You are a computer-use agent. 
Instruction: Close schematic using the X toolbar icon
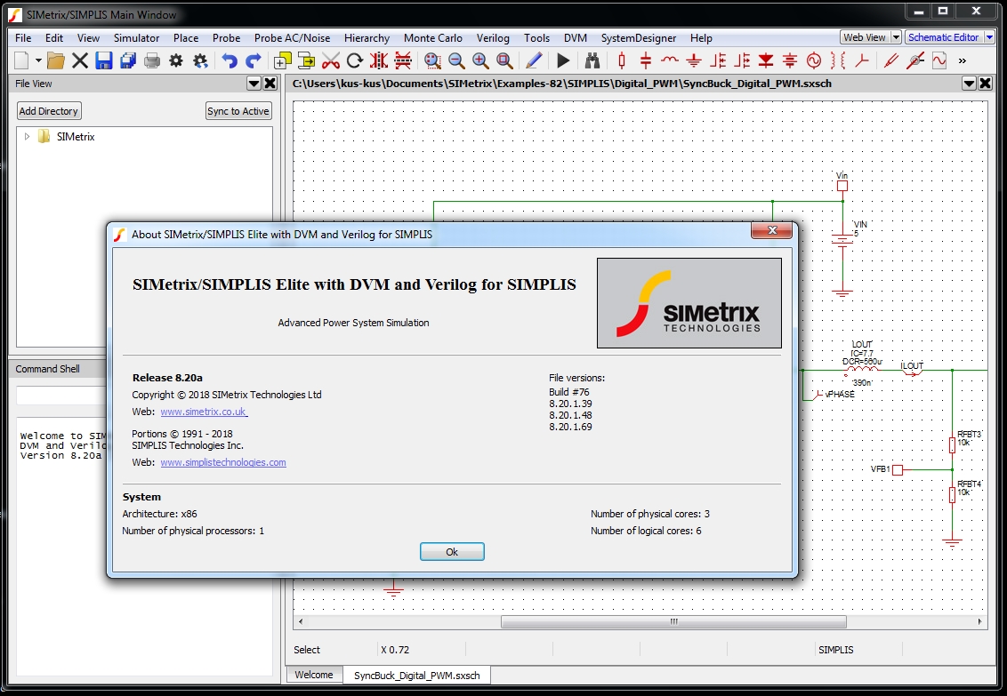pyautogui.click(x=80, y=61)
